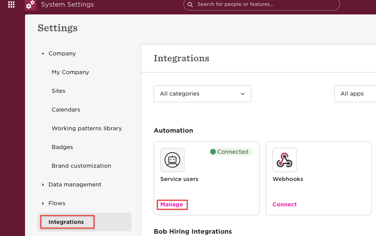This screenshot has width=376, height=236.
Task: Open Working patterns library
Action: [87, 128]
